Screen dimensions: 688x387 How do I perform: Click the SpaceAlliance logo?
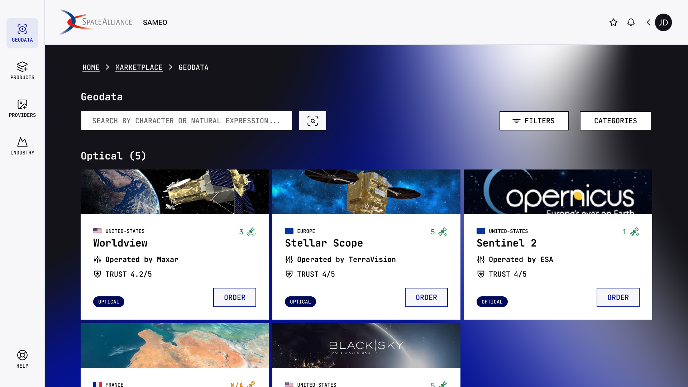(96, 22)
